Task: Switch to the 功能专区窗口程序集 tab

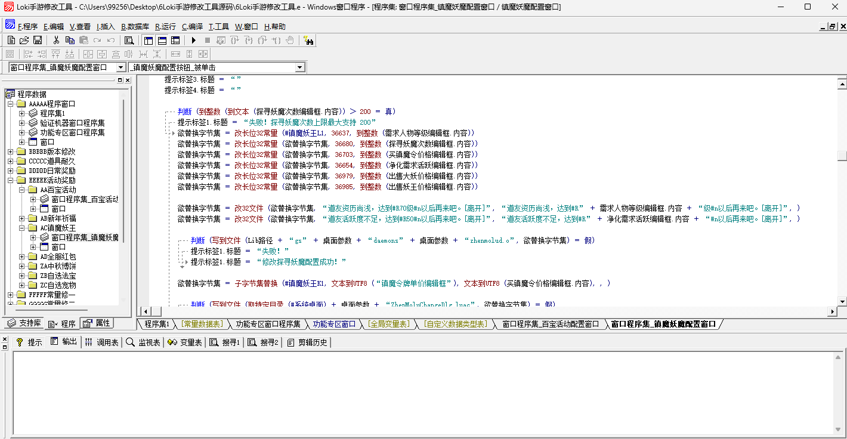Action: tap(268, 324)
